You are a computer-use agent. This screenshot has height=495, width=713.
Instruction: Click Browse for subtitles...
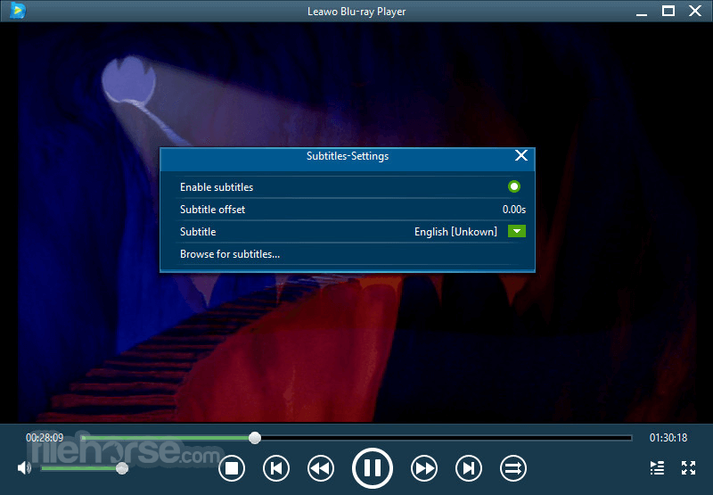pyautogui.click(x=230, y=254)
